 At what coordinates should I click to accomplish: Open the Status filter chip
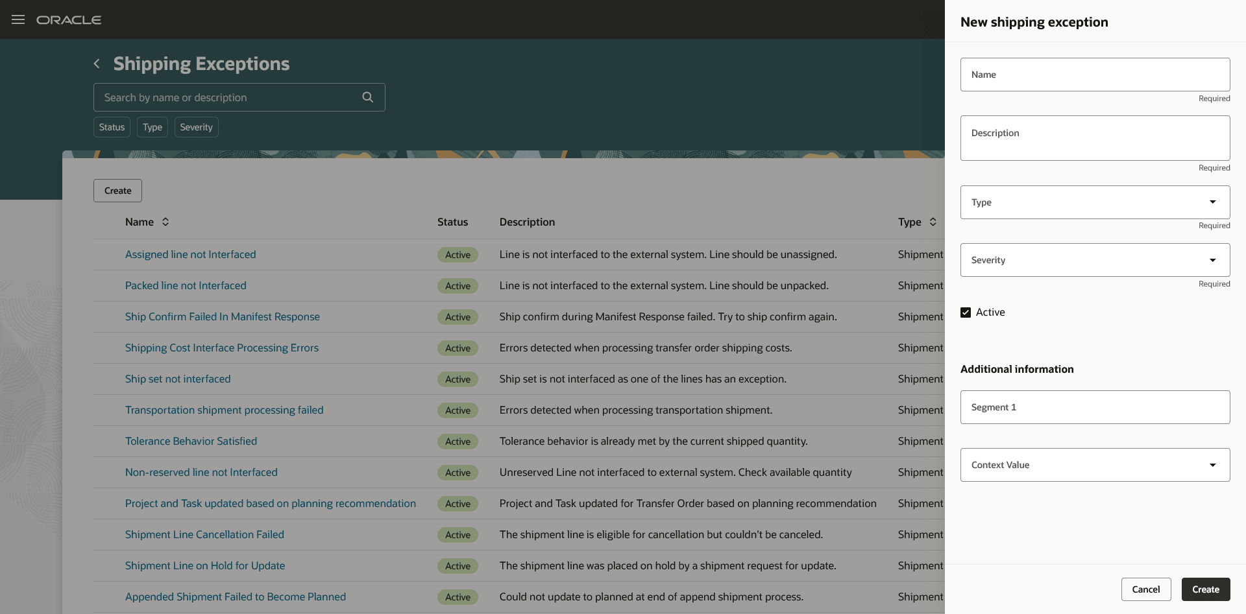111,126
